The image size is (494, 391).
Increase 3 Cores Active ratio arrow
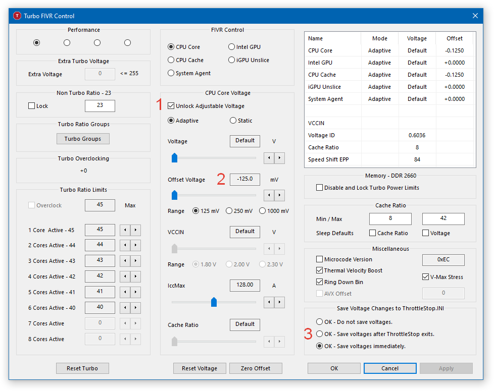[x=135, y=261]
